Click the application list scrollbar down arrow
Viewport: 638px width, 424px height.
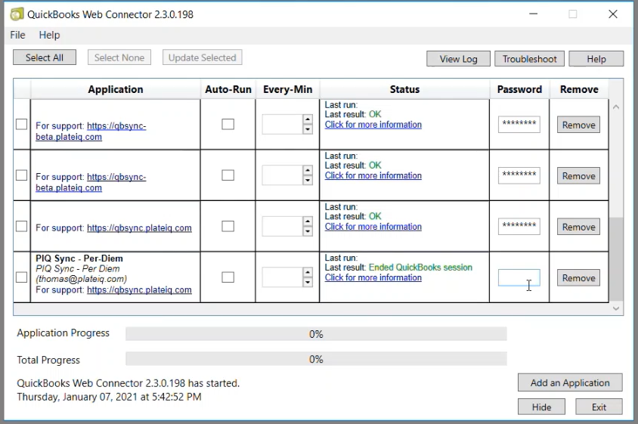point(616,308)
